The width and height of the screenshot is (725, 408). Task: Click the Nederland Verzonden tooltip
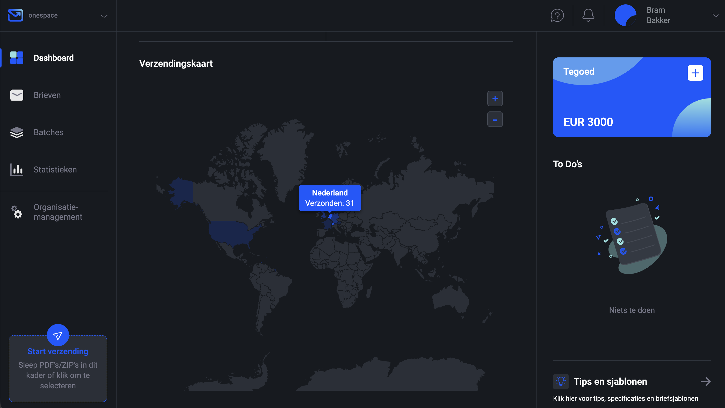[330, 198]
